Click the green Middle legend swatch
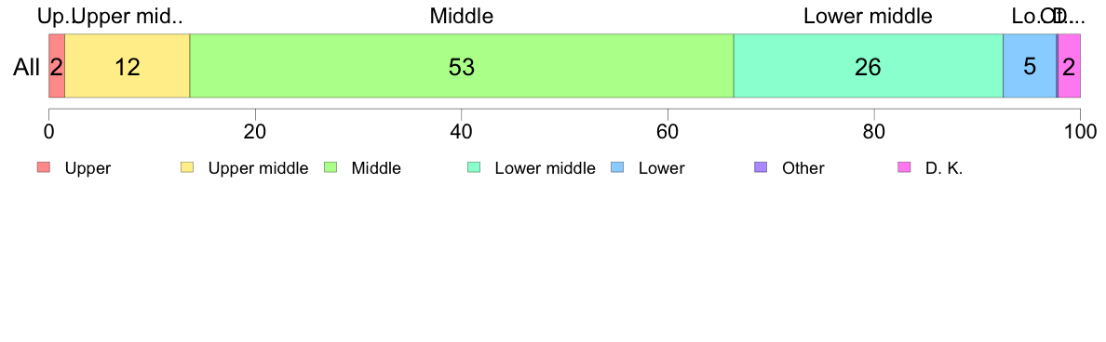 pyautogui.click(x=330, y=167)
